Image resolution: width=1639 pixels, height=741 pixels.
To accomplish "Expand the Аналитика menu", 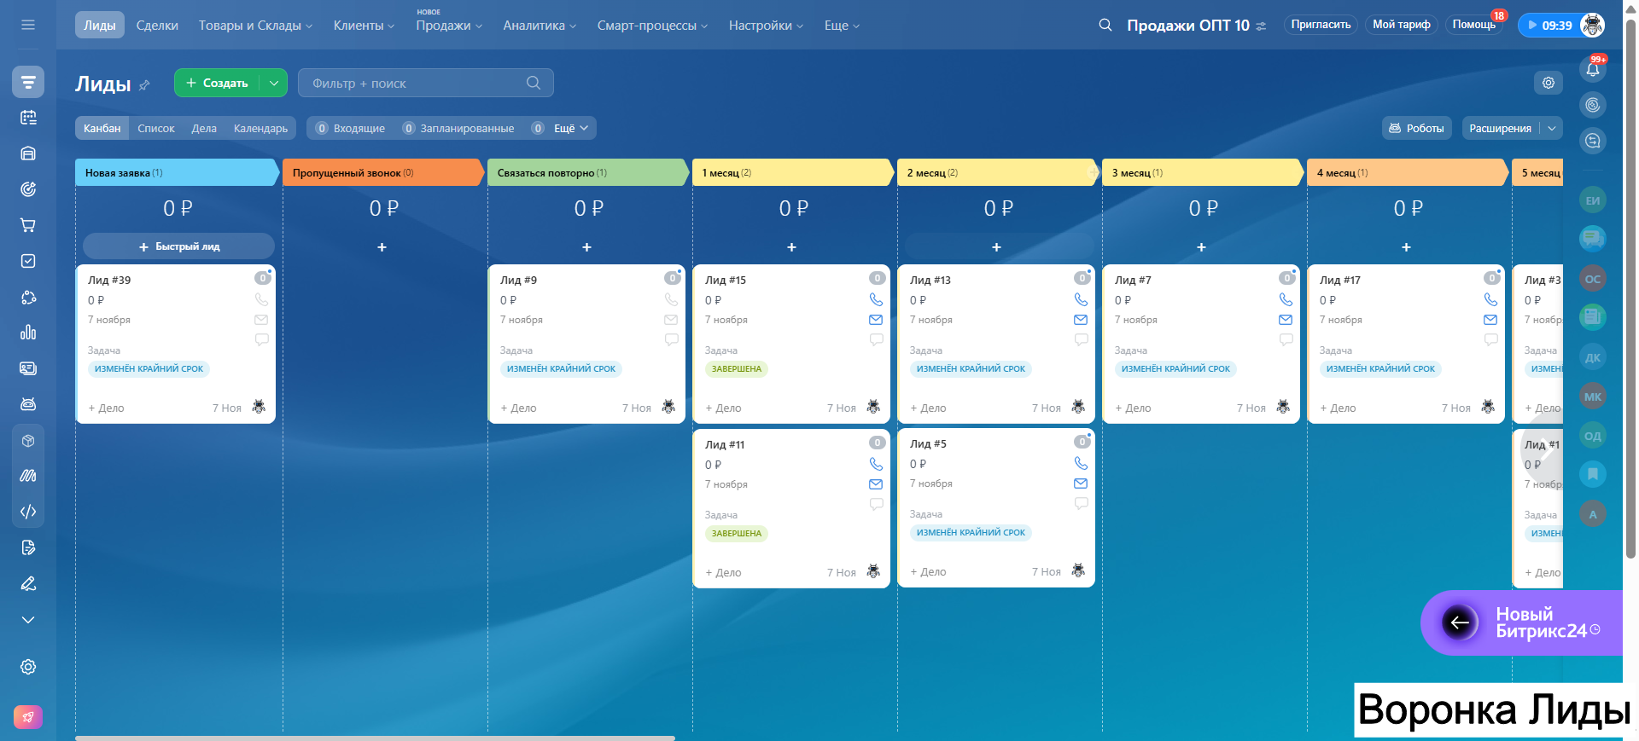I will [x=540, y=26].
